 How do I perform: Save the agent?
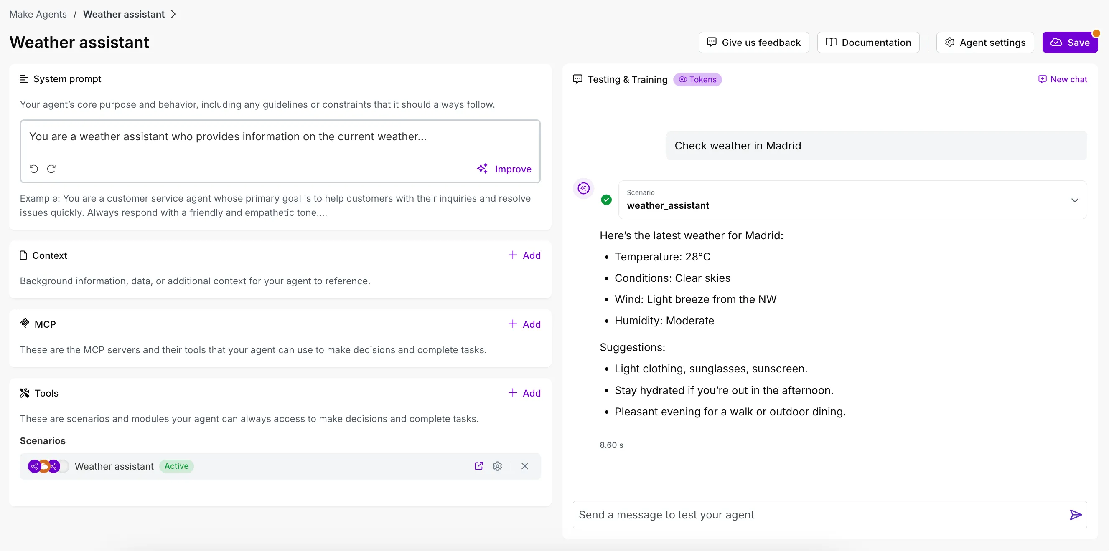click(x=1070, y=42)
